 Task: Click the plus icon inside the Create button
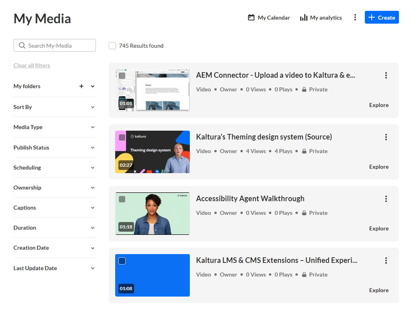click(371, 17)
